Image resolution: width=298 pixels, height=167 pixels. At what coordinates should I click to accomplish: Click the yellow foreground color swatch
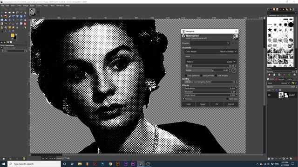pos(13,35)
